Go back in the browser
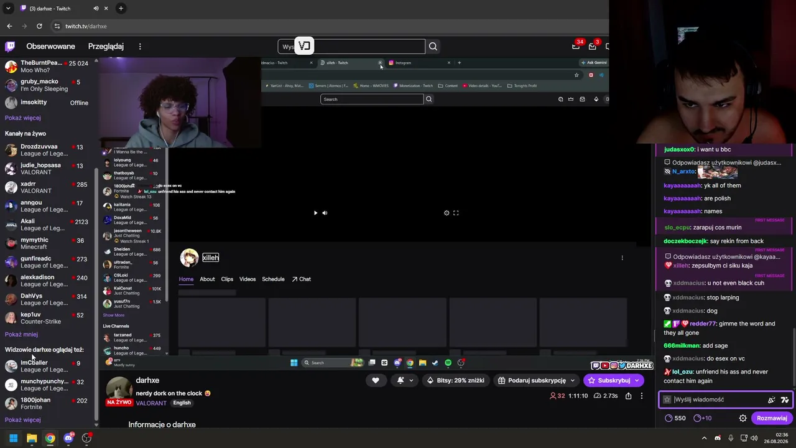 tap(9, 26)
